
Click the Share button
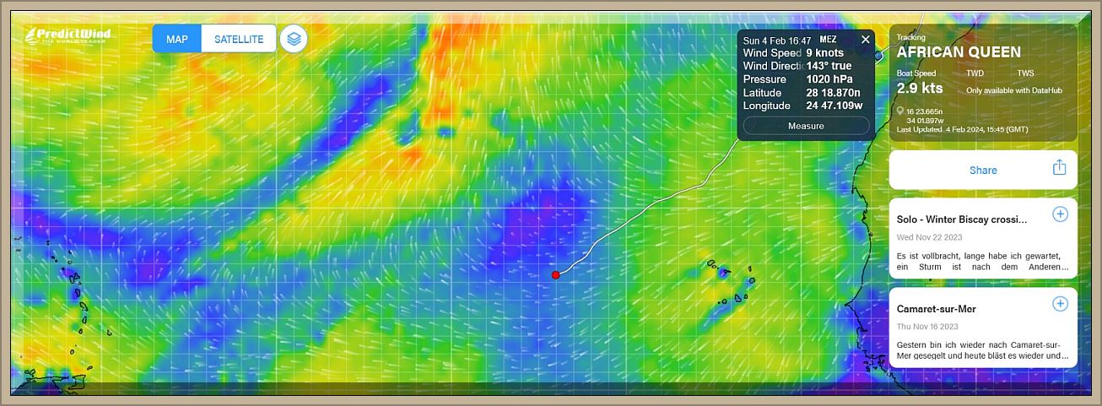pos(982,170)
